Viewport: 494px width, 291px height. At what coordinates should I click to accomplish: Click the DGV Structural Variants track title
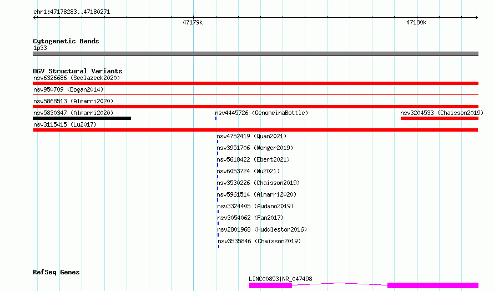(x=78, y=71)
